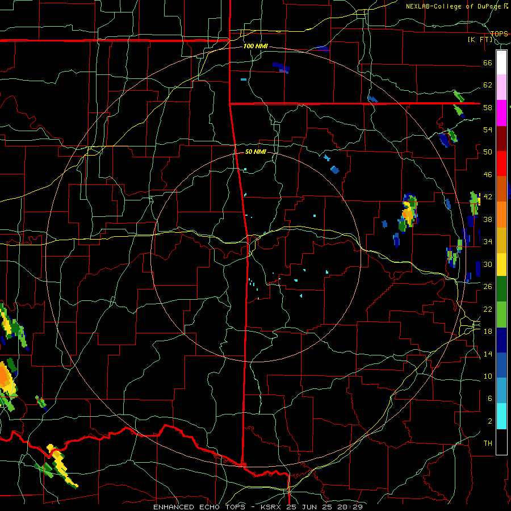The image size is (511, 511).
Task: Click the "100 NMI" range ring label
Action: click(x=256, y=46)
